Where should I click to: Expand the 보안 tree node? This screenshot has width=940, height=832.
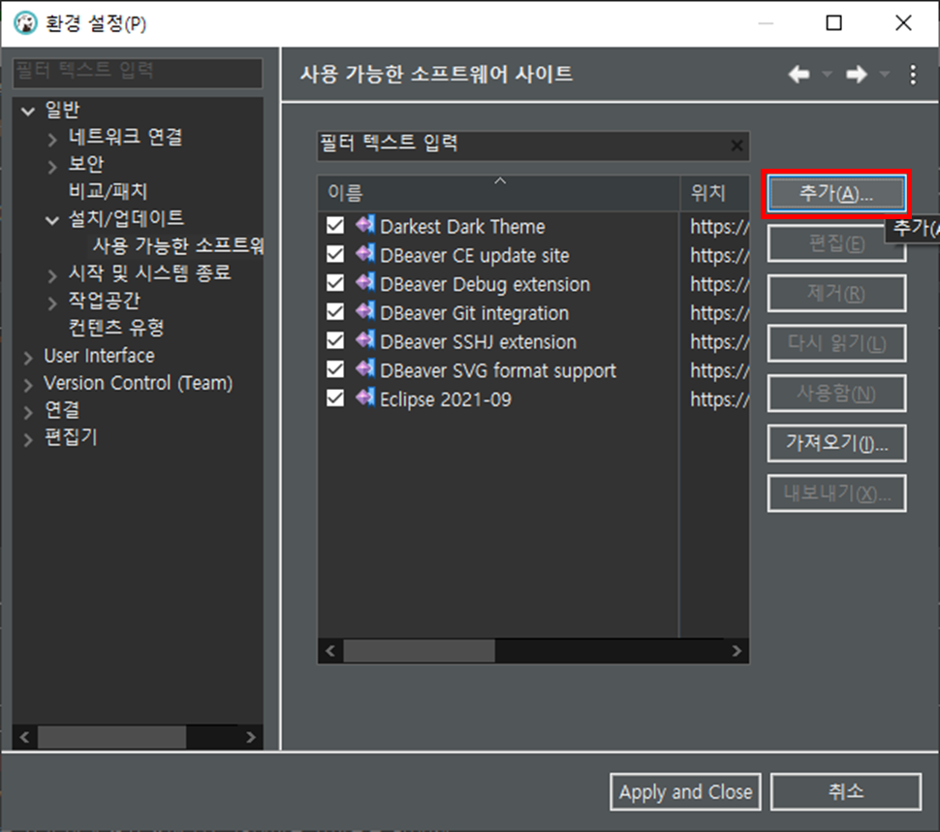[52, 166]
